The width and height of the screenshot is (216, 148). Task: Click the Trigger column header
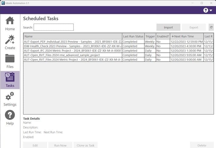coord(150,36)
